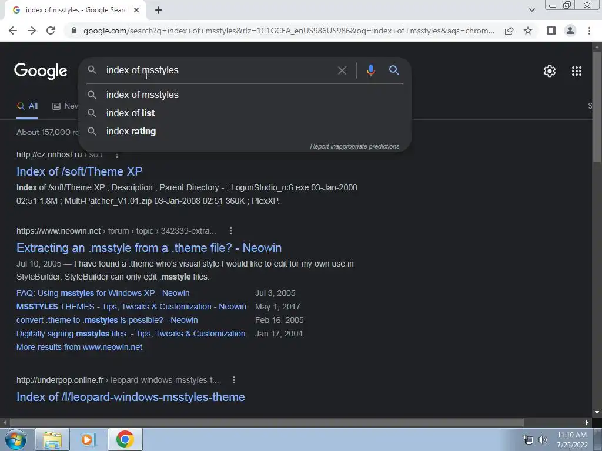Bookmark this page with star icon

(x=528, y=31)
